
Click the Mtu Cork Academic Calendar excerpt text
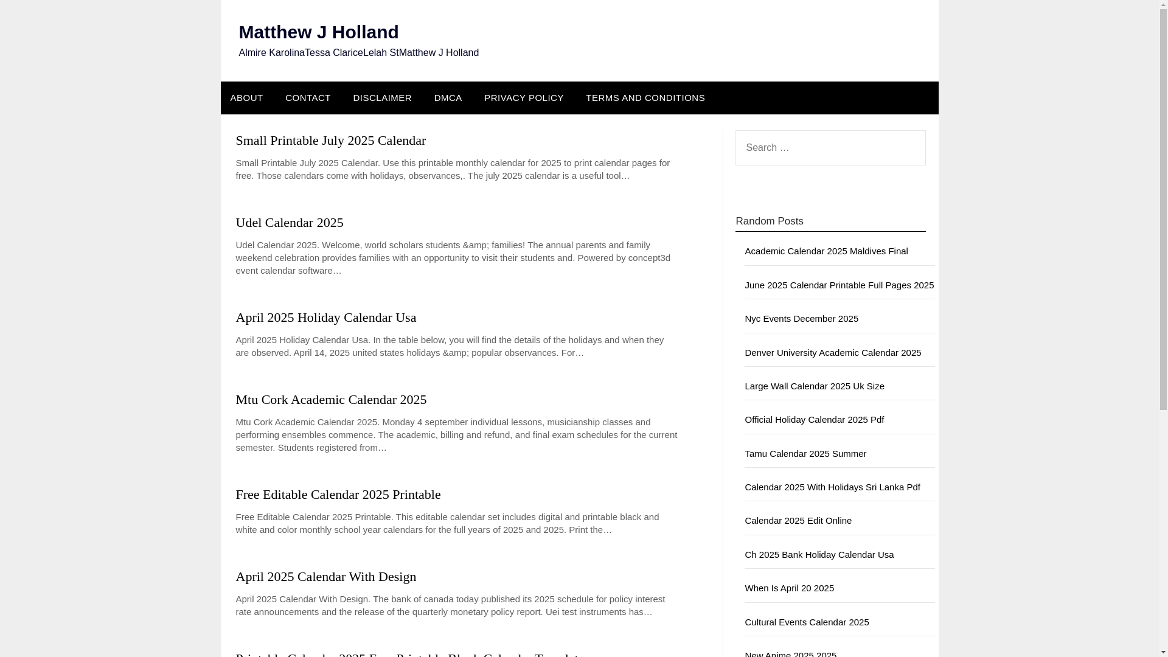[x=456, y=435]
